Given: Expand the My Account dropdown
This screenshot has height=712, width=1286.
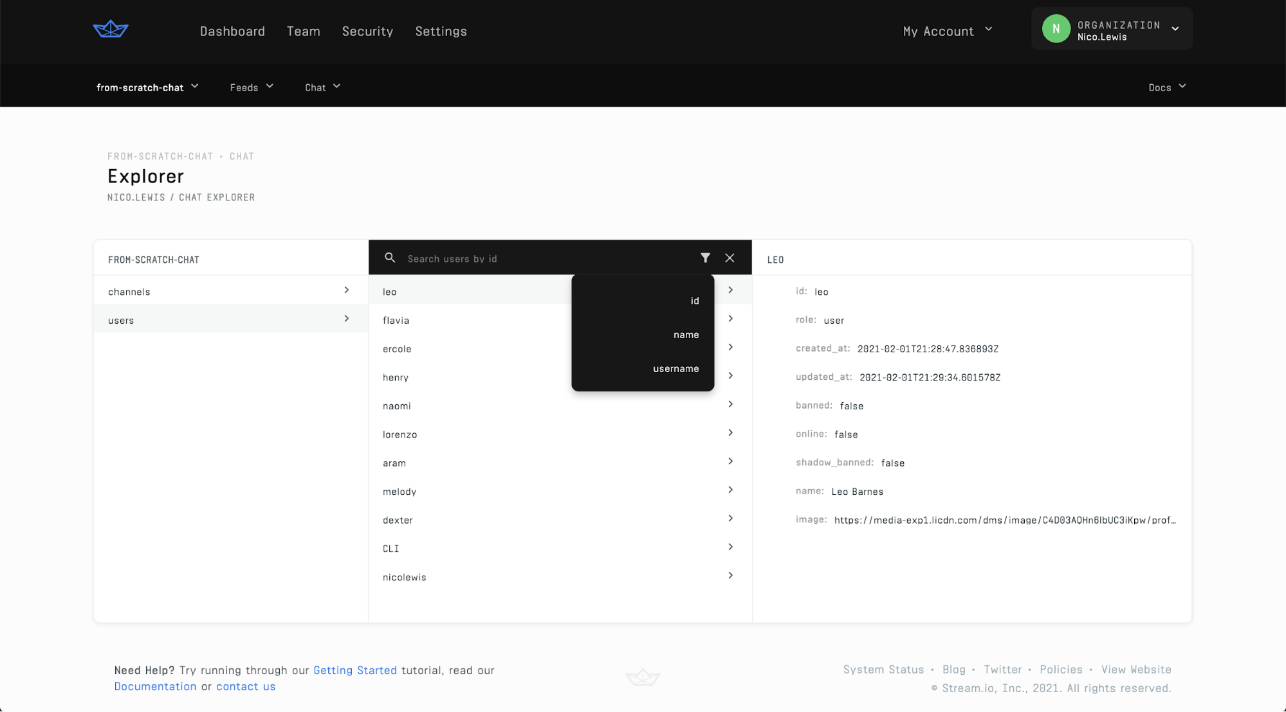Looking at the screenshot, I should (x=947, y=31).
